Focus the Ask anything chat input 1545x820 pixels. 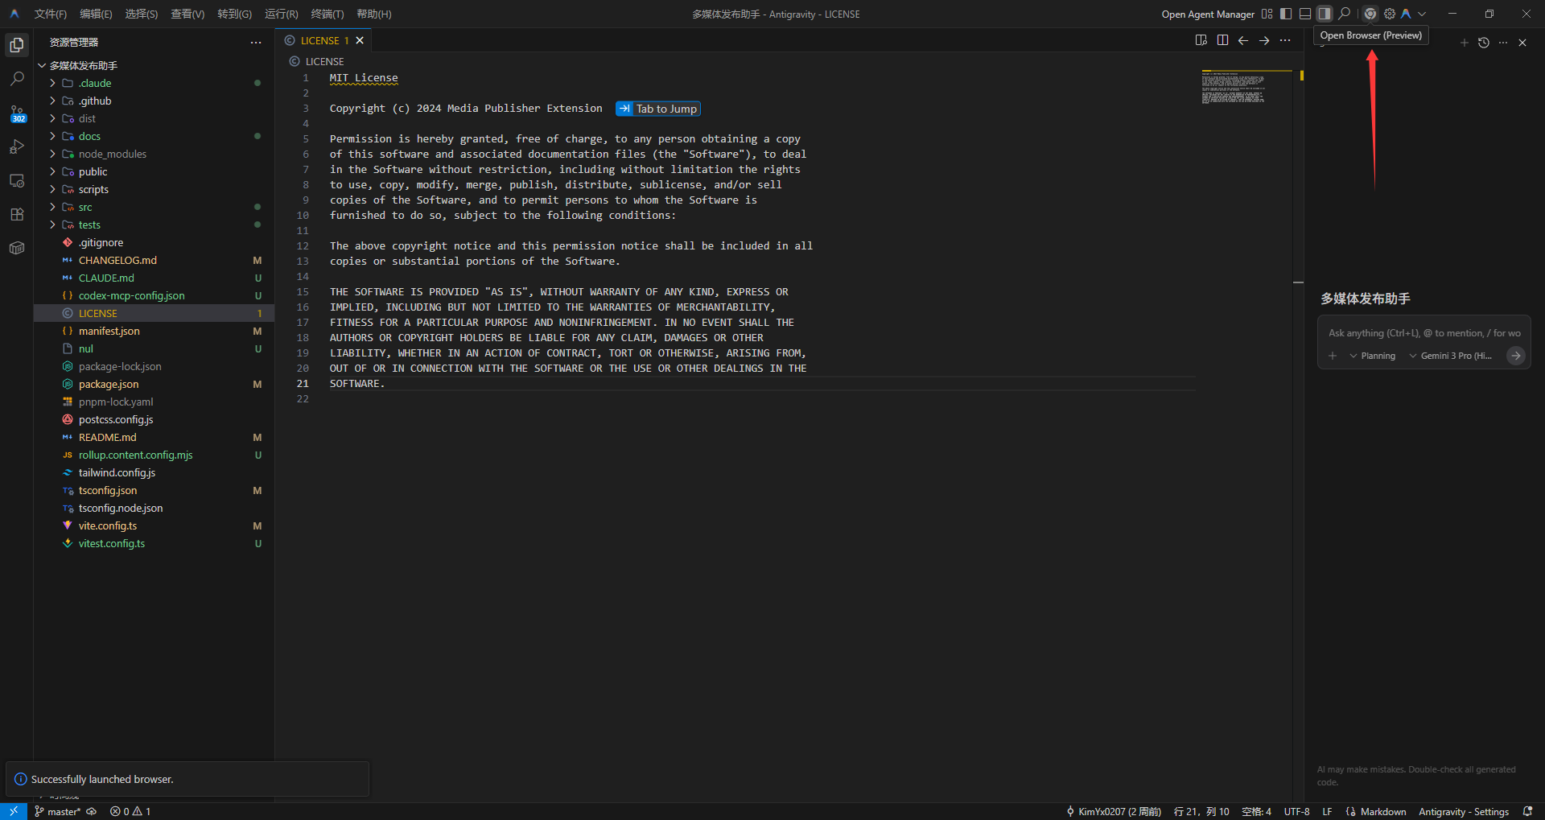tap(1423, 333)
